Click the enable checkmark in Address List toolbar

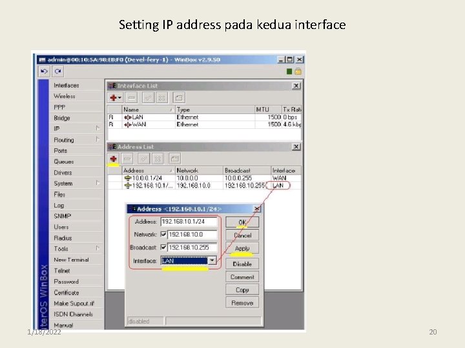coord(143,159)
